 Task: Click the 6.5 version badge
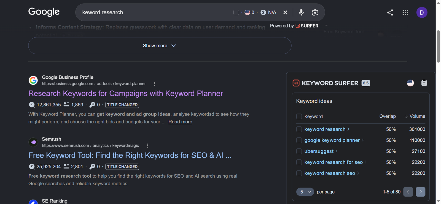click(366, 83)
